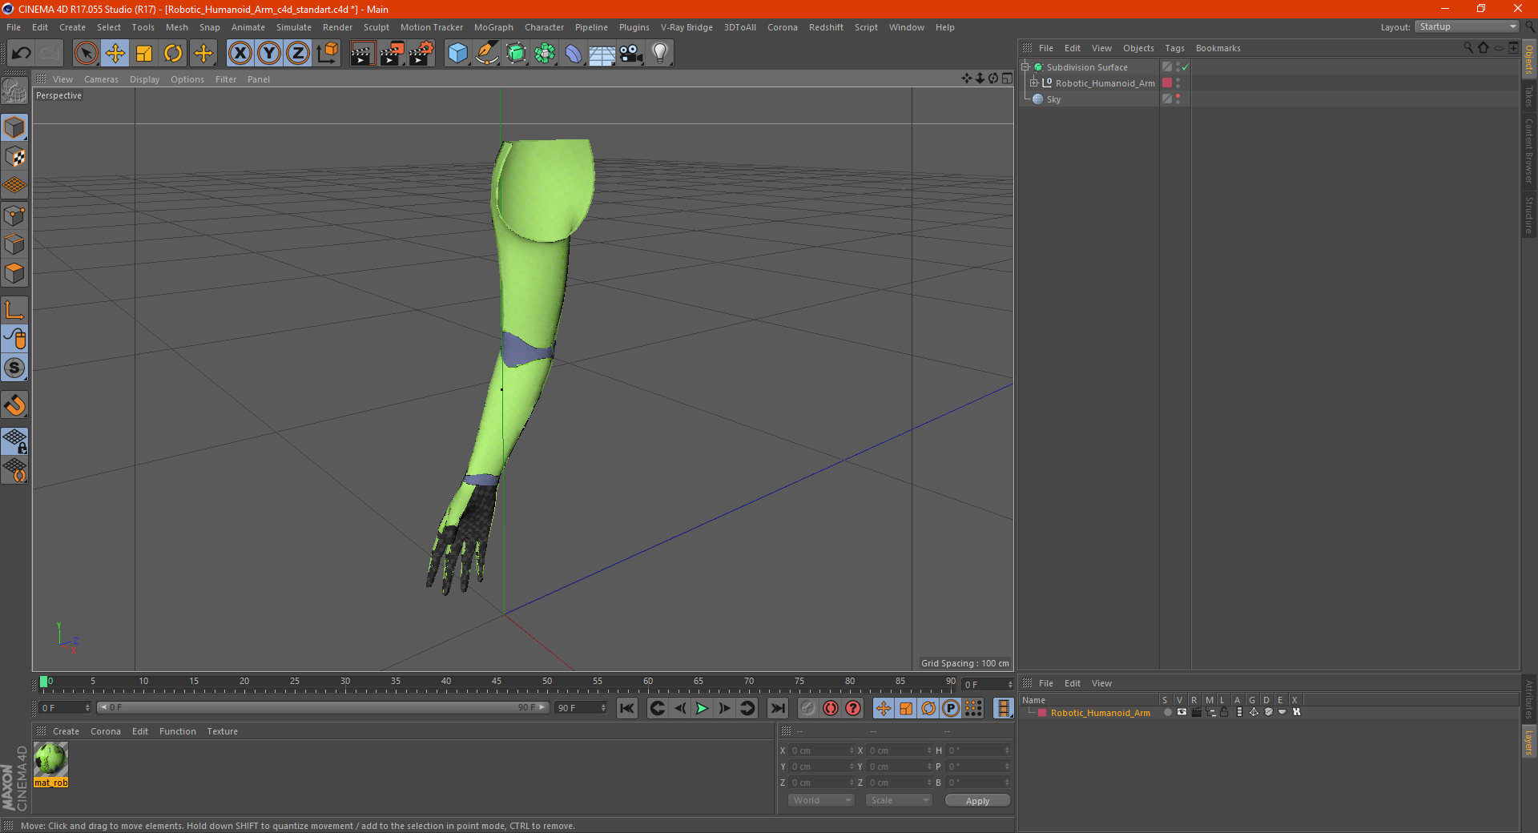This screenshot has width=1538, height=833.
Task: Add a Camera object icon
Action: coord(631,54)
